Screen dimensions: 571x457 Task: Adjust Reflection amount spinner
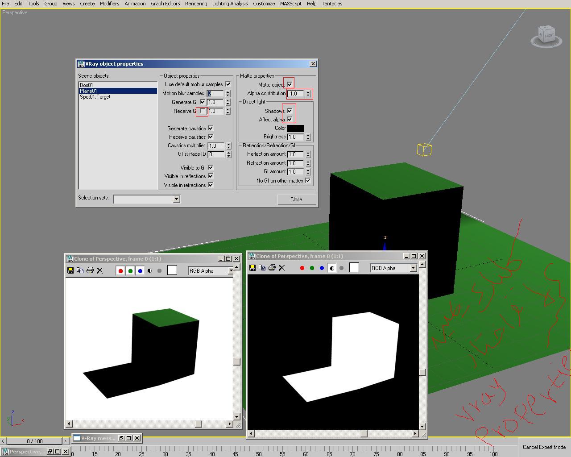pos(308,154)
